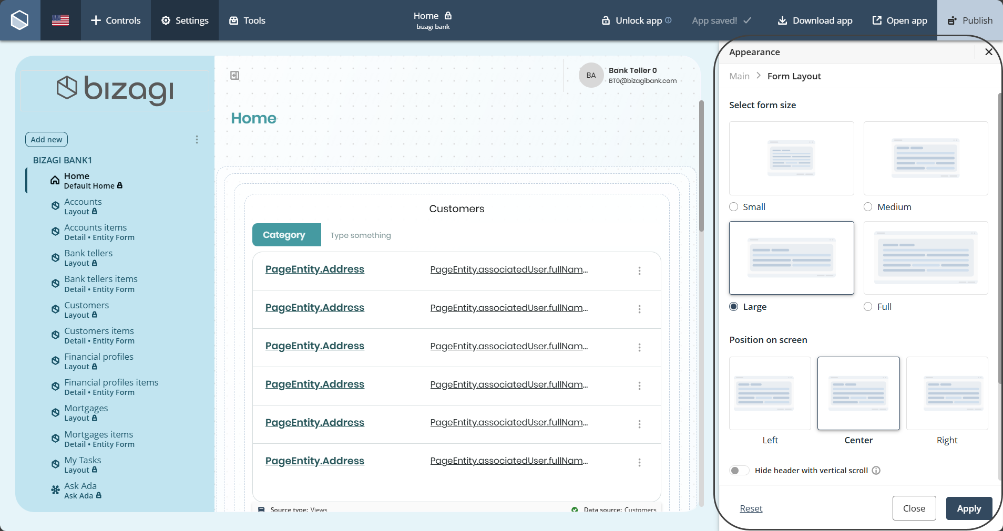Click the Medium form size thumbnail
This screenshot has width=1003, height=531.
[926, 158]
